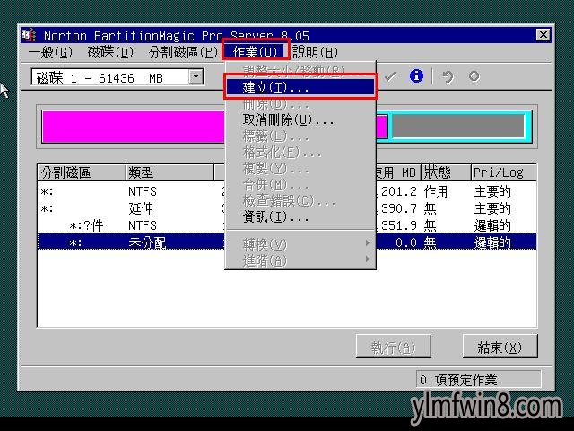Viewport: 574px width, 431px height.
Task: Click the 201.2 used MB cell
Action: (398, 191)
